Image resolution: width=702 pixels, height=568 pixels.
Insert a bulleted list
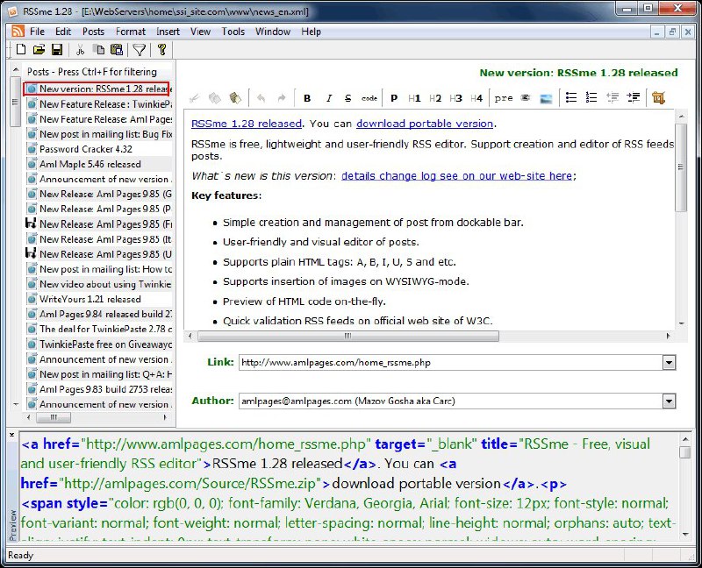[x=570, y=98]
